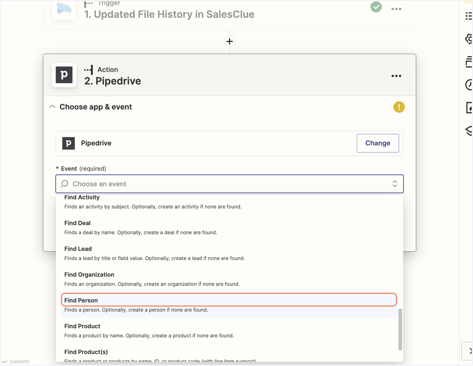
Task: Click the '2. Pipedrive' step title
Action: click(112, 81)
